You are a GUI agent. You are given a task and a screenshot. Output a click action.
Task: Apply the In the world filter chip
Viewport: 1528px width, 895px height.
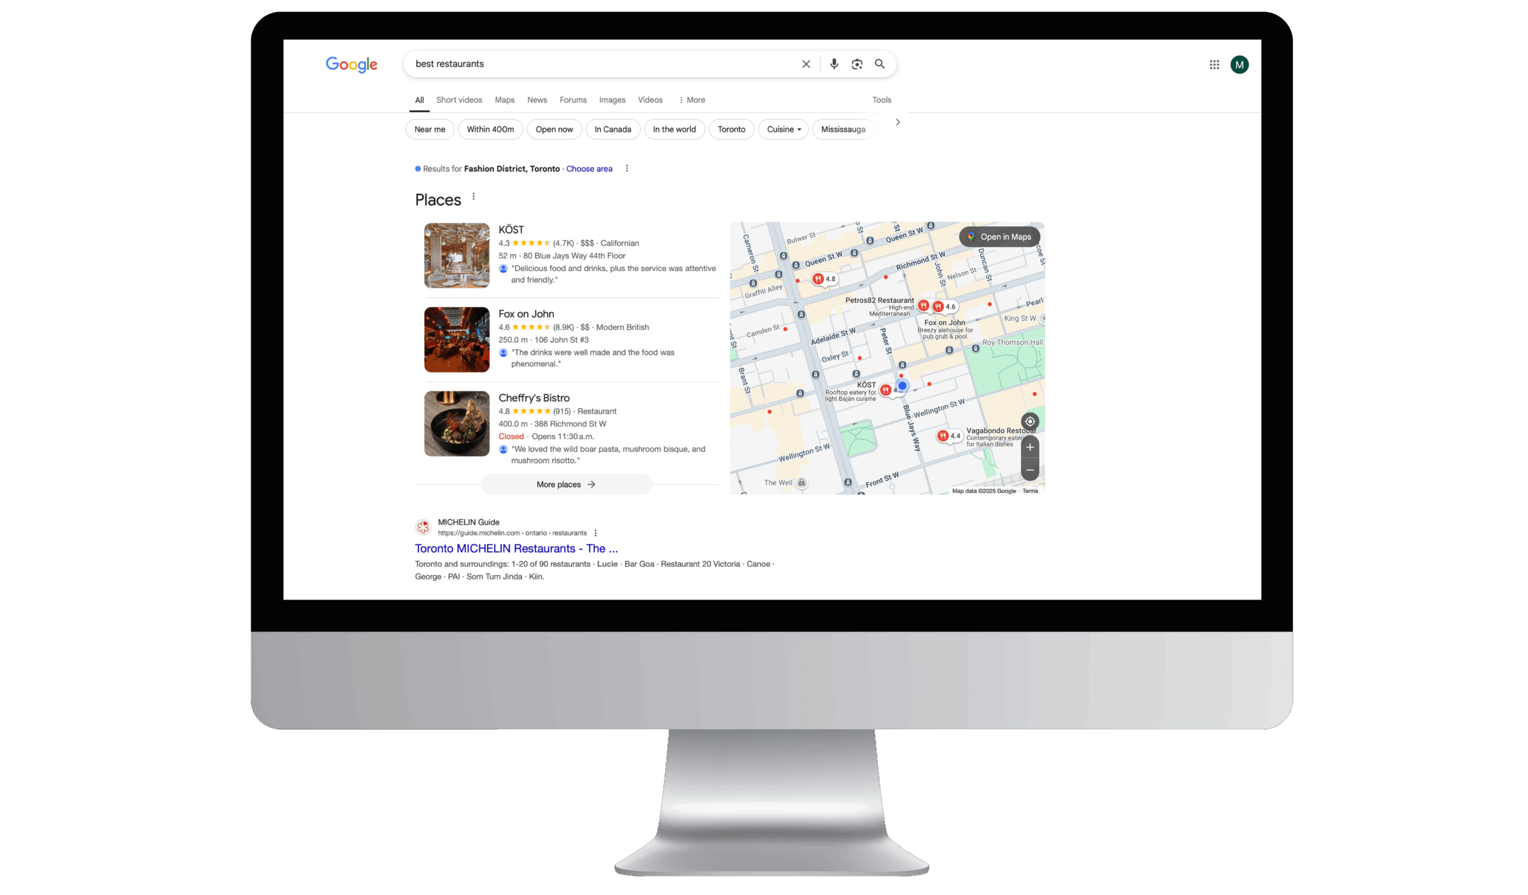pos(674,129)
